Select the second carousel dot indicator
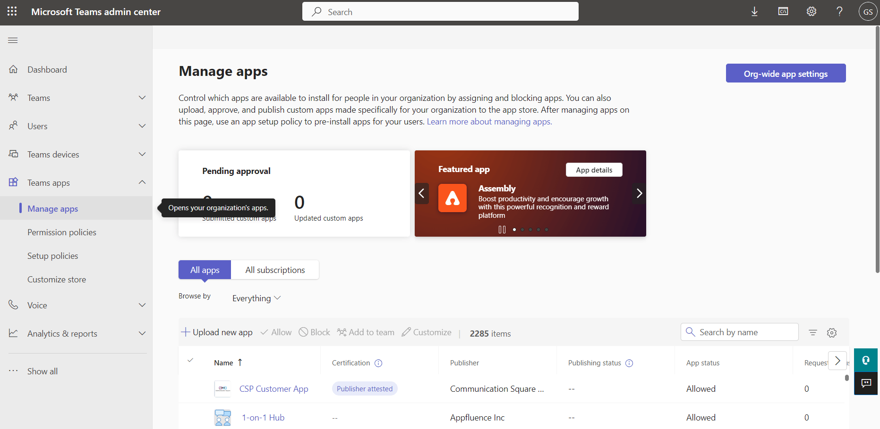This screenshot has height=429, width=880. pyautogui.click(x=522, y=230)
